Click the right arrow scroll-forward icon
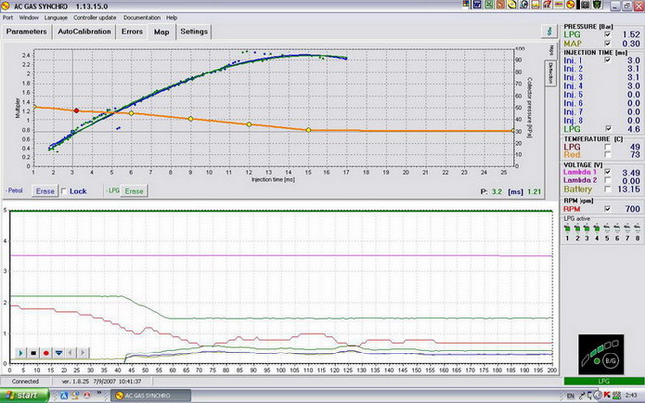645x403 pixels. coord(84,352)
